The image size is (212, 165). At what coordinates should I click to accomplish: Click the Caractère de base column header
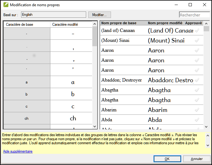click(x=27, y=25)
